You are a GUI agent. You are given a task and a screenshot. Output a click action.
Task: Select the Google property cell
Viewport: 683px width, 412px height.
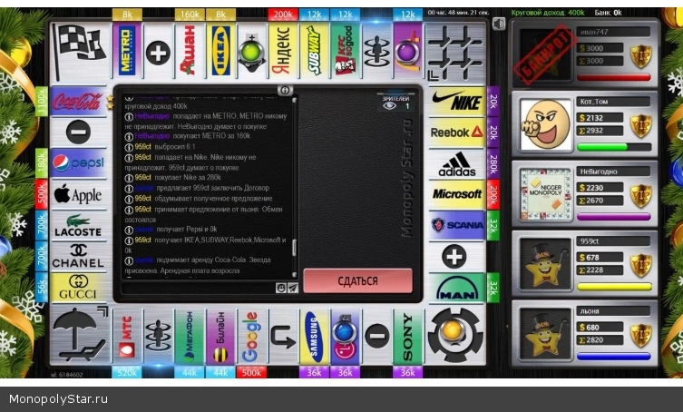[252, 337]
